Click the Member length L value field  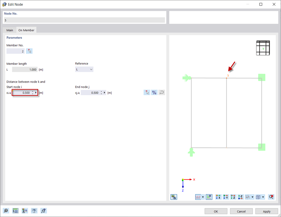pyautogui.click(x=25, y=70)
